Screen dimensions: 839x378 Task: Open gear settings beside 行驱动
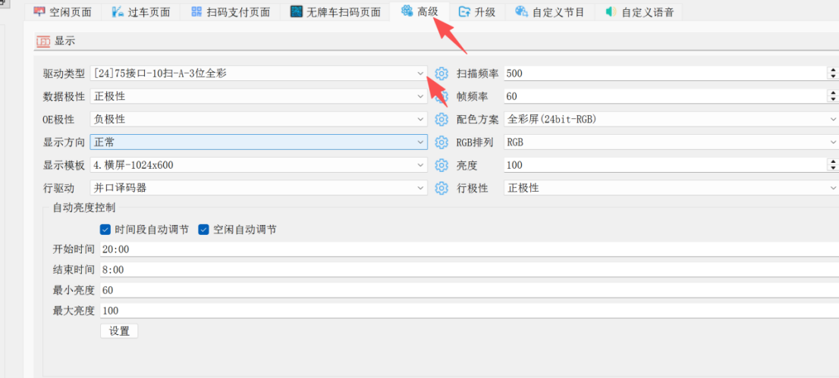coord(441,188)
